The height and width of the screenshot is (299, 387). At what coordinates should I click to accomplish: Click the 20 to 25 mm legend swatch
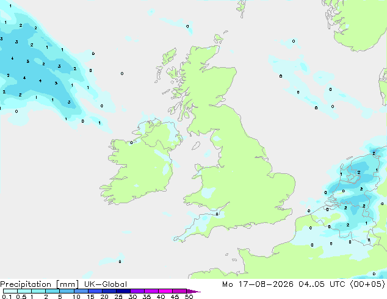tap(109, 291)
